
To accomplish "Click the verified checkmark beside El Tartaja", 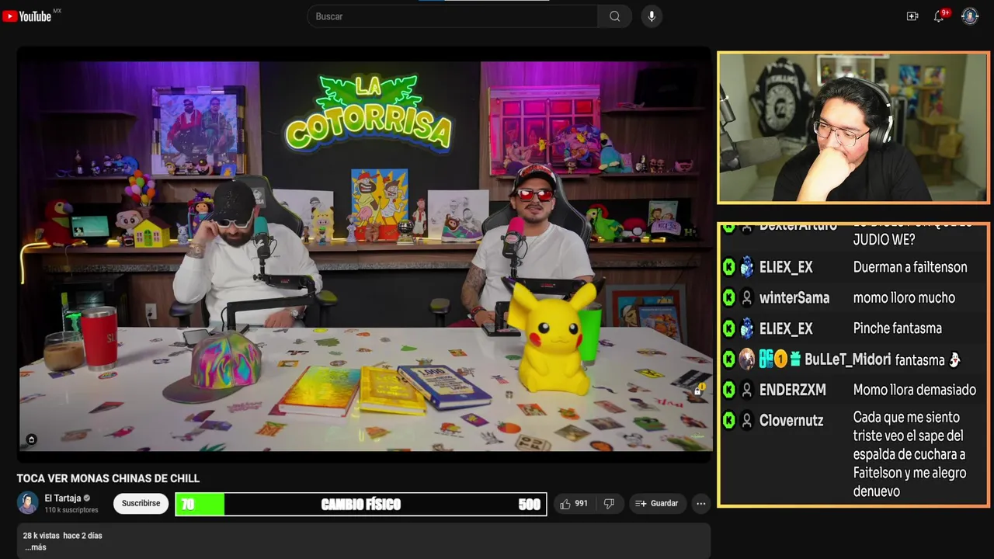I will (87, 498).
